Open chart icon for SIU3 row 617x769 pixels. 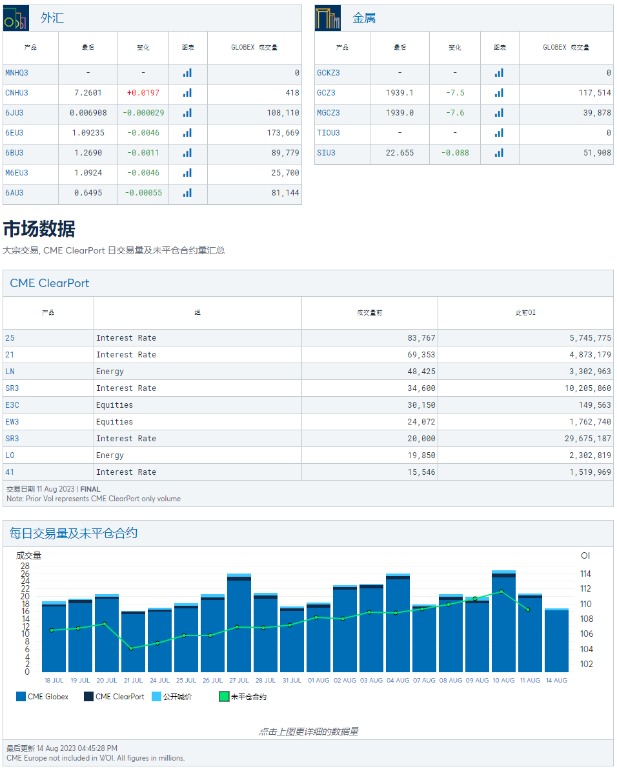pyautogui.click(x=500, y=152)
